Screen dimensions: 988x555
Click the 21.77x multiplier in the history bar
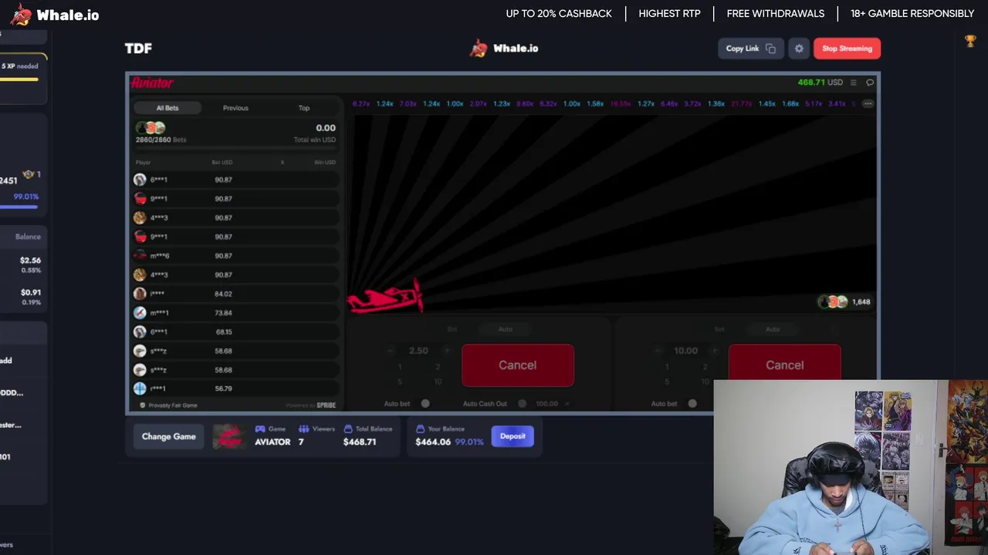[x=741, y=104]
